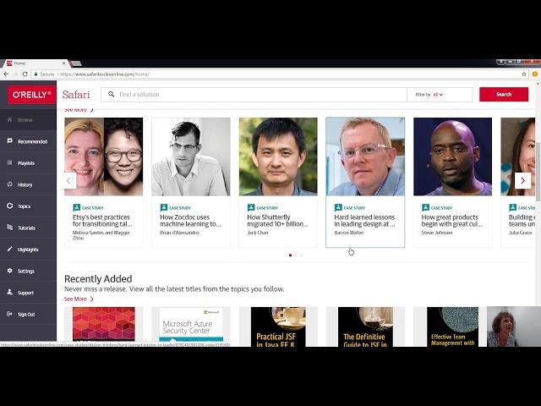This screenshot has height=406, width=541.
Task: Focus the Find a solution search field
Action: tap(254, 94)
